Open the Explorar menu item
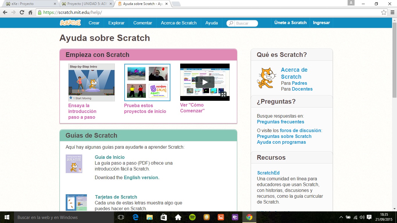The width and height of the screenshot is (397, 223). [x=116, y=23]
